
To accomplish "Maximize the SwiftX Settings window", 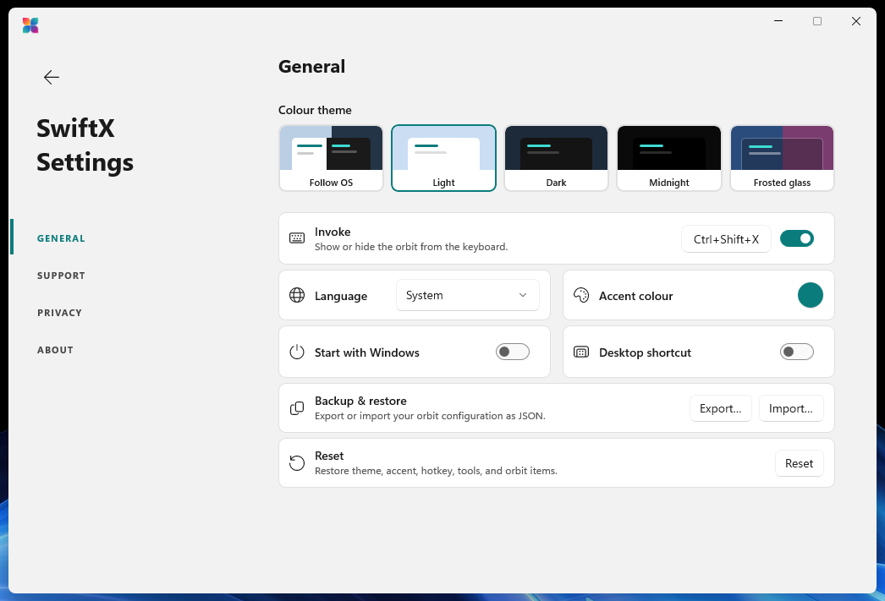I will pos(816,21).
